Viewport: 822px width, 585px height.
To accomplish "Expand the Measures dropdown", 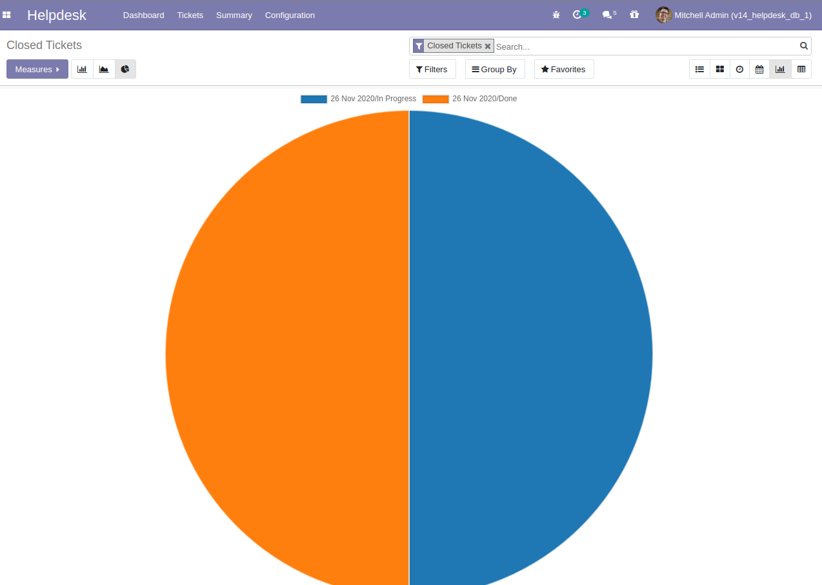I will pyautogui.click(x=37, y=69).
